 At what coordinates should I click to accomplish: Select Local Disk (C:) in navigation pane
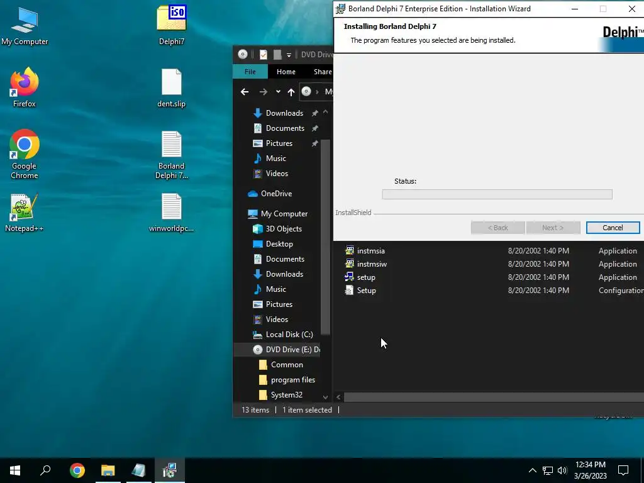point(289,335)
